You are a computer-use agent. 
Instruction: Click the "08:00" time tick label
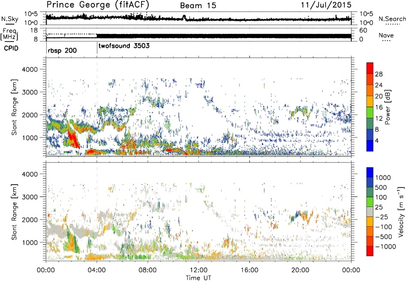pos(148,270)
